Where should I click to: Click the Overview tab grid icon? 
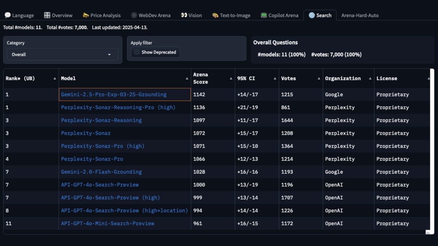click(47, 15)
